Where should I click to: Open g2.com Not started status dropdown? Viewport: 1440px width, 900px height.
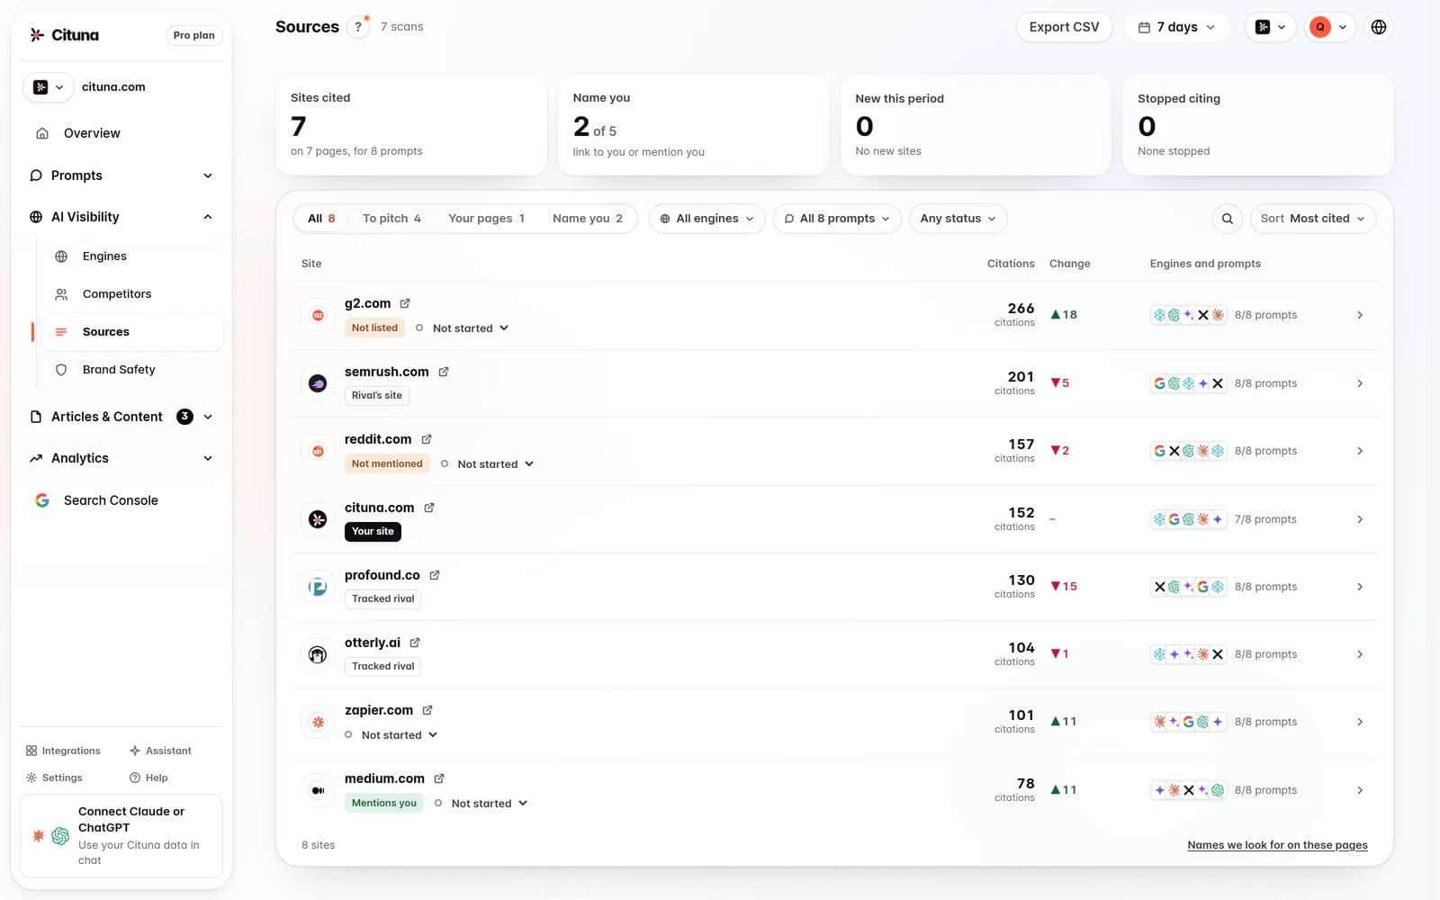pos(463,328)
